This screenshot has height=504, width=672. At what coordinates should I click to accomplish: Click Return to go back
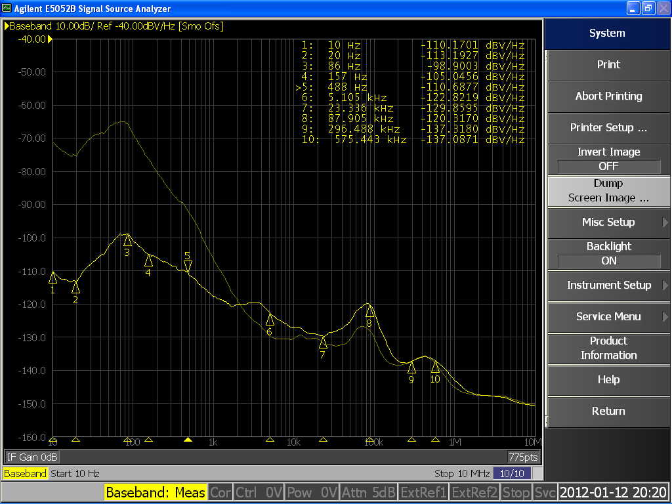click(x=608, y=411)
